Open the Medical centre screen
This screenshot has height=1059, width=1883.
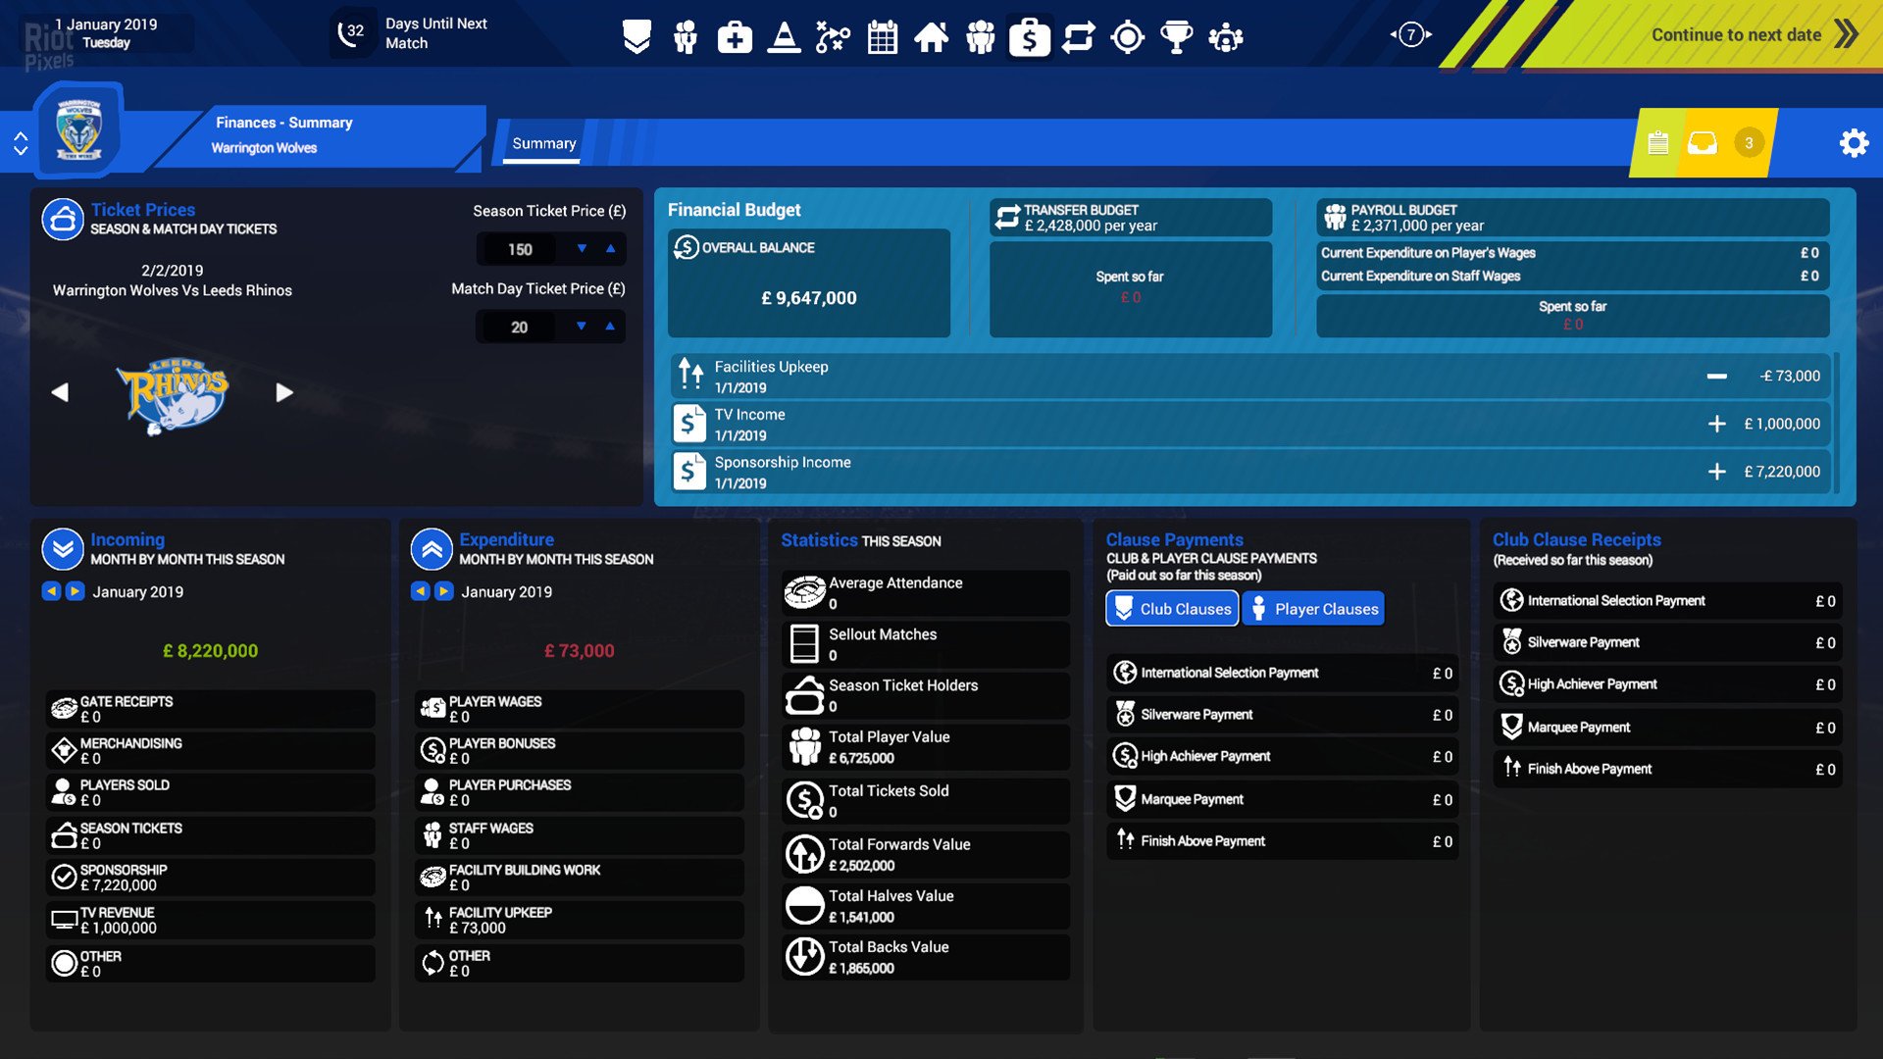[x=734, y=36]
